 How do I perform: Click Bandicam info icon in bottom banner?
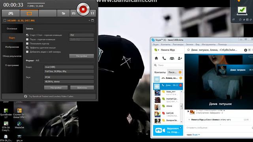25,96
